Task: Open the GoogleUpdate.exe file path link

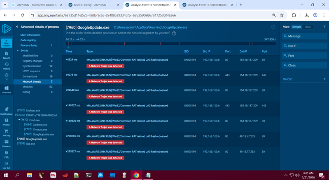Action: tap(150, 27)
